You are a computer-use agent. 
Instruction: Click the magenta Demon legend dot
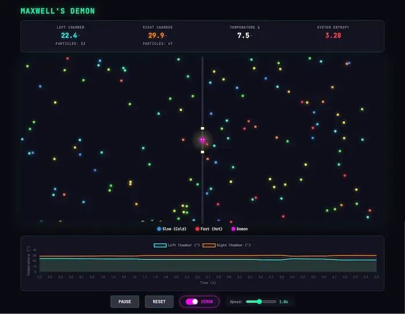(x=233, y=229)
